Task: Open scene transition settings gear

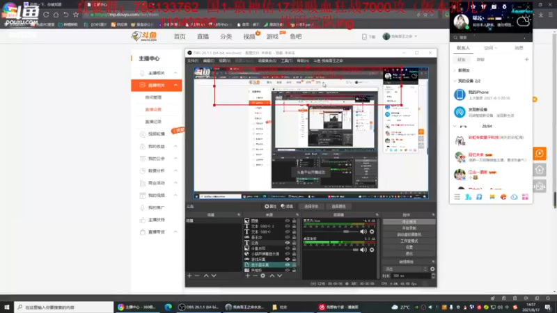Action: click(x=432, y=269)
